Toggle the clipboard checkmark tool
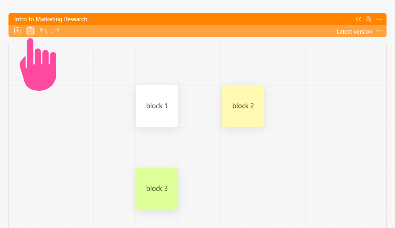395x228 pixels. 30,31
